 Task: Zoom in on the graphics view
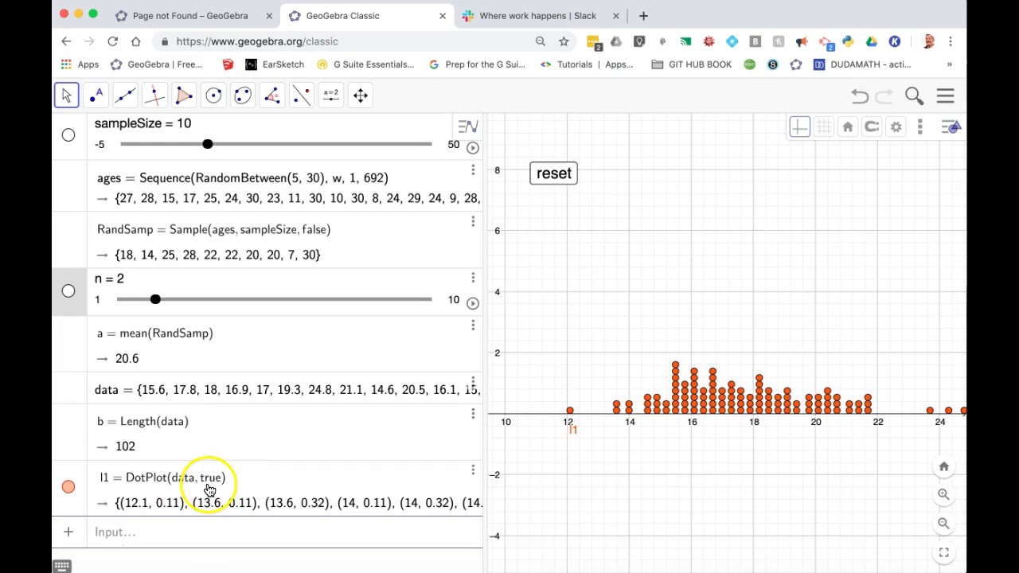click(x=943, y=494)
